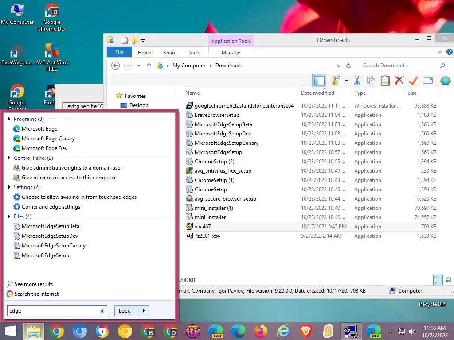Sort by Date modified column header
Viewport: 454px width, 340px height.
click(x=317, y=93)
